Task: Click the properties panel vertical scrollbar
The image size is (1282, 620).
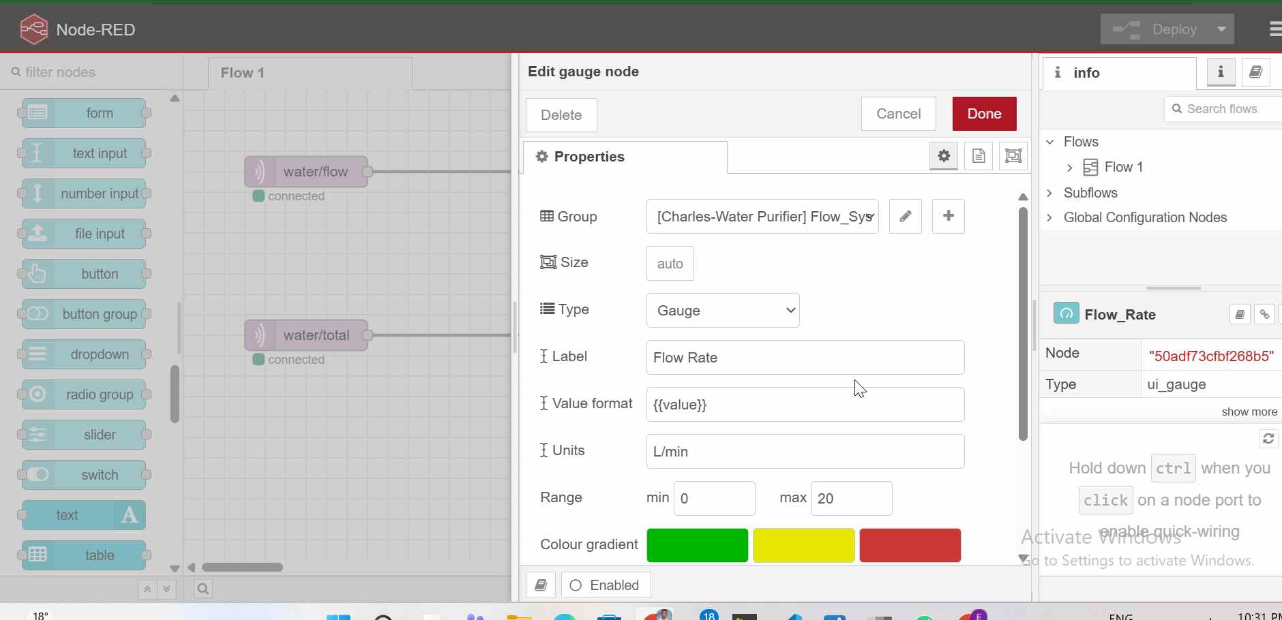Action: (x=1023, y=324)
